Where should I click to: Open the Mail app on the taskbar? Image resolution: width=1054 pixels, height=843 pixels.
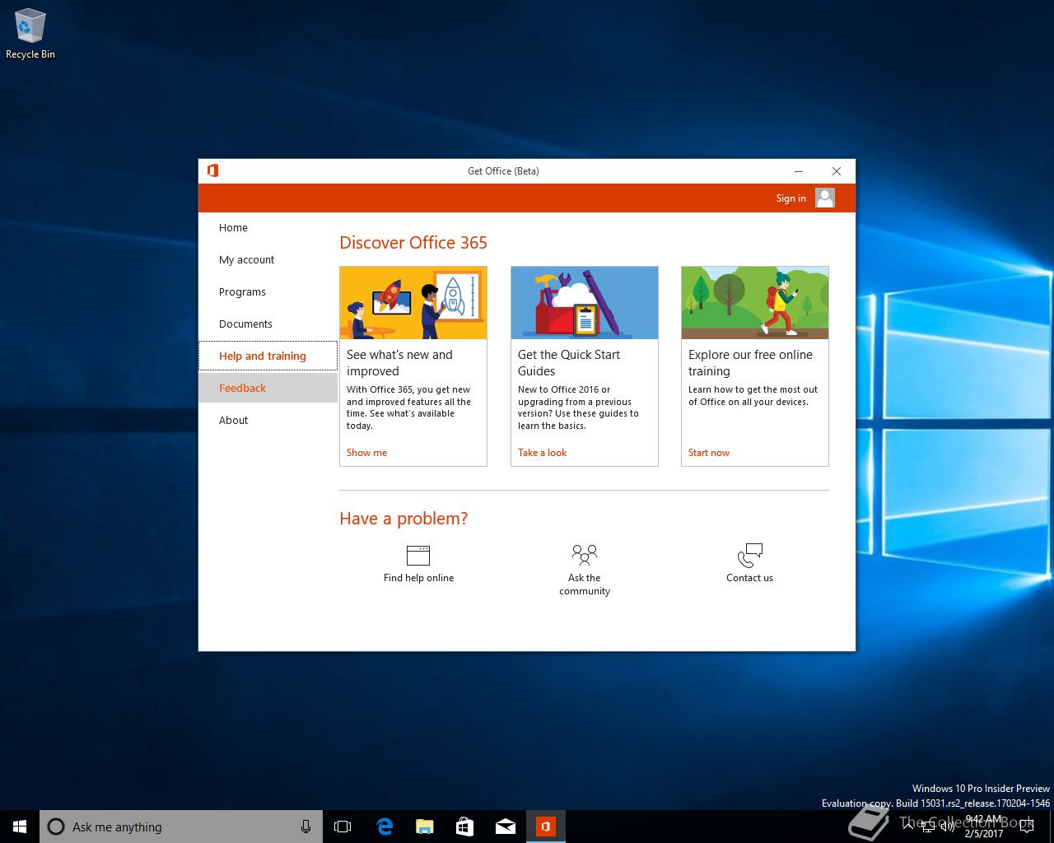505,827
